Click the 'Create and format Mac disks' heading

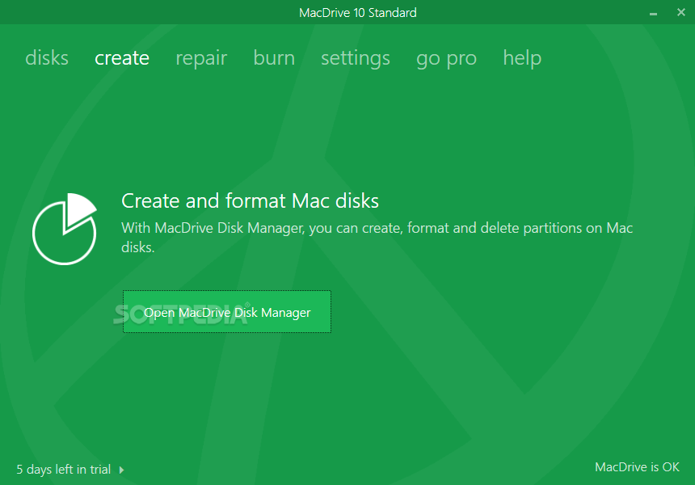(x=250, y=200)
